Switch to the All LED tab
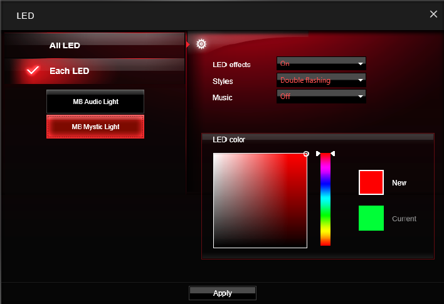This screenshot has width=444, height=304. [x=65, y=45]
